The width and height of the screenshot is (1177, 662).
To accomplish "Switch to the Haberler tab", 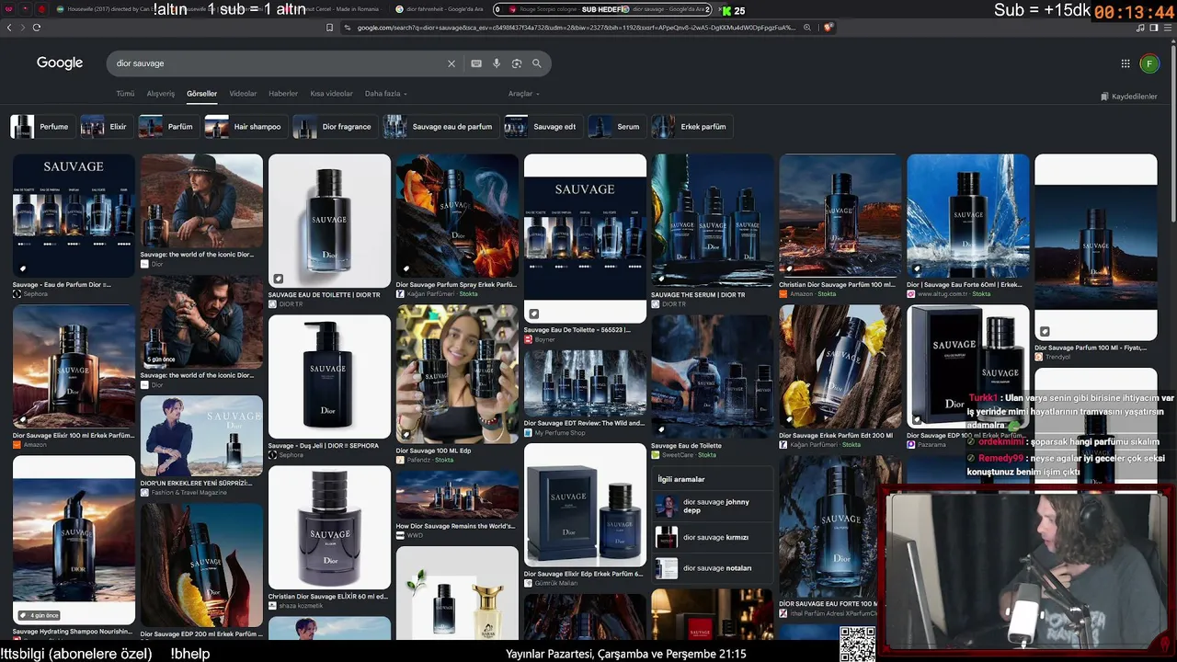I will (283, 94).
